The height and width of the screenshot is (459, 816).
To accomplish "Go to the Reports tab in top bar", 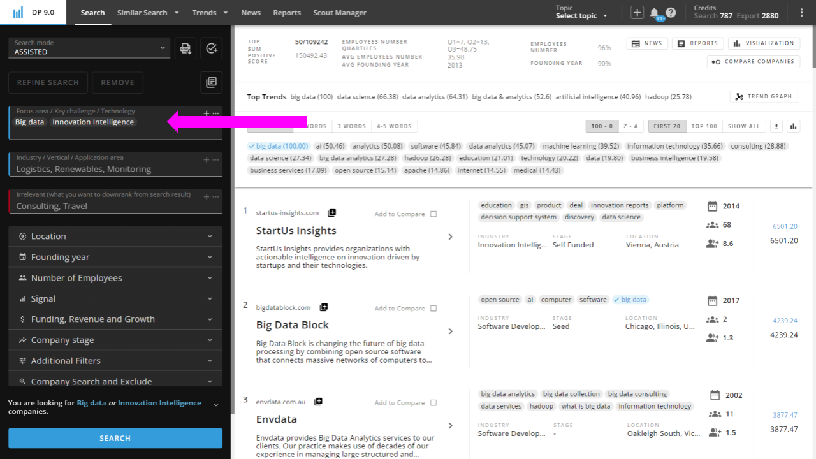I will 287,13.
